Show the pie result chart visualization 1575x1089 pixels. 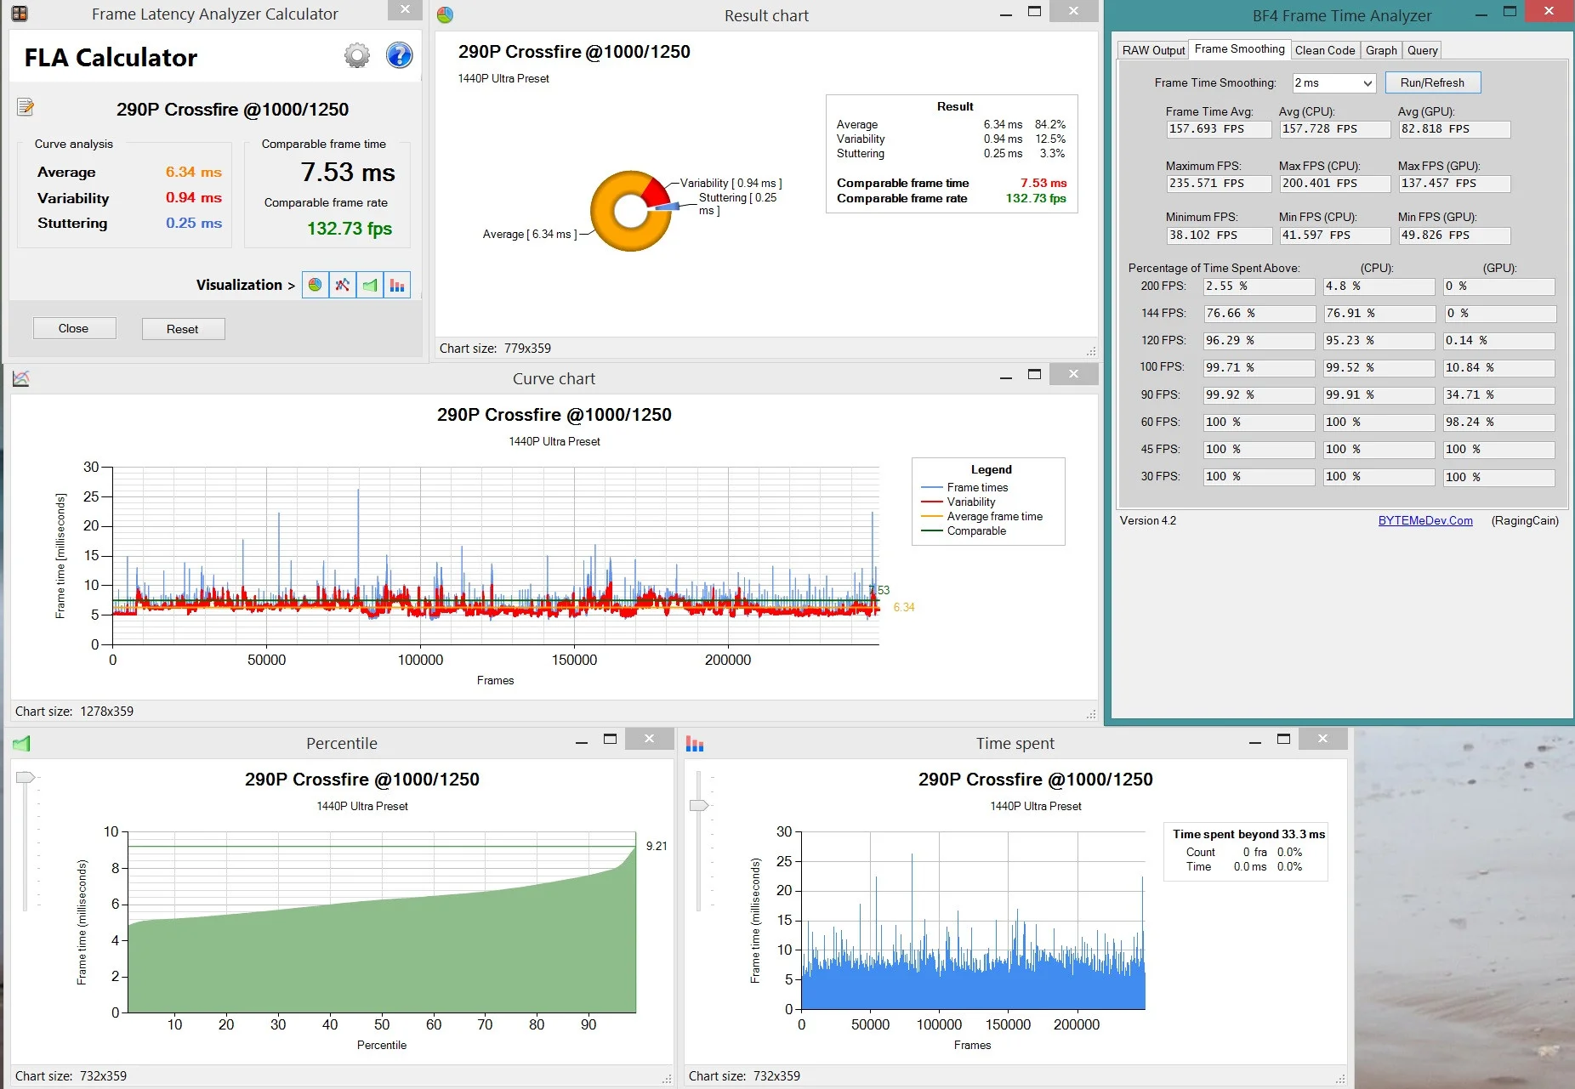pos(316,285)
